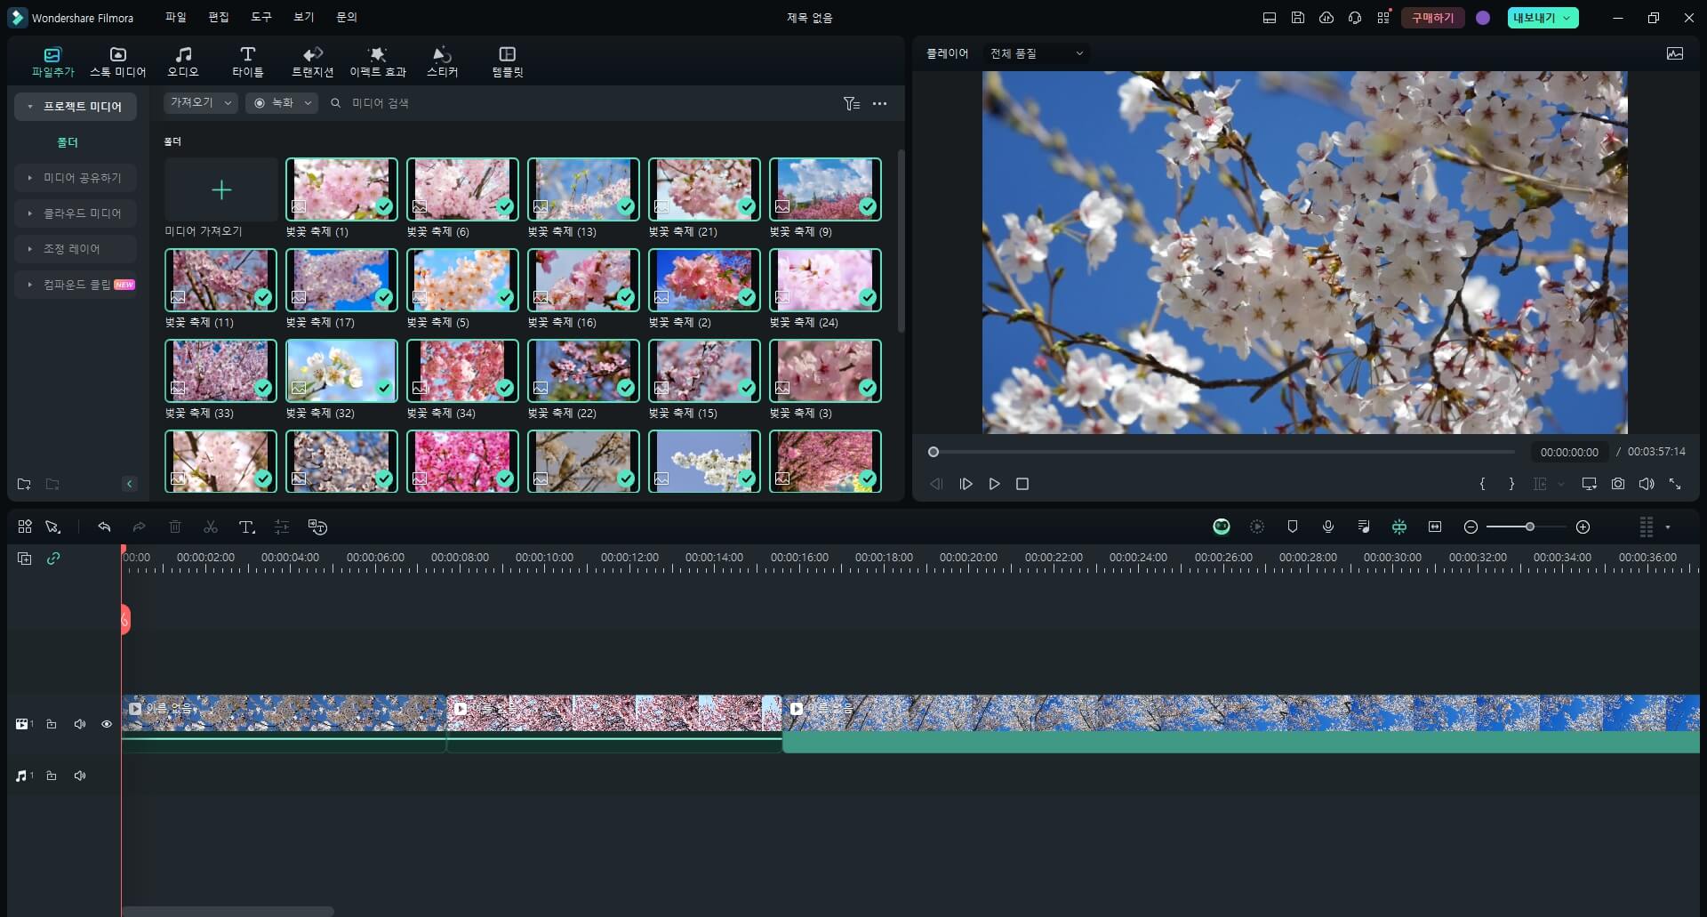Click the voiceover microphone icon

click(x=1328, y=527)
